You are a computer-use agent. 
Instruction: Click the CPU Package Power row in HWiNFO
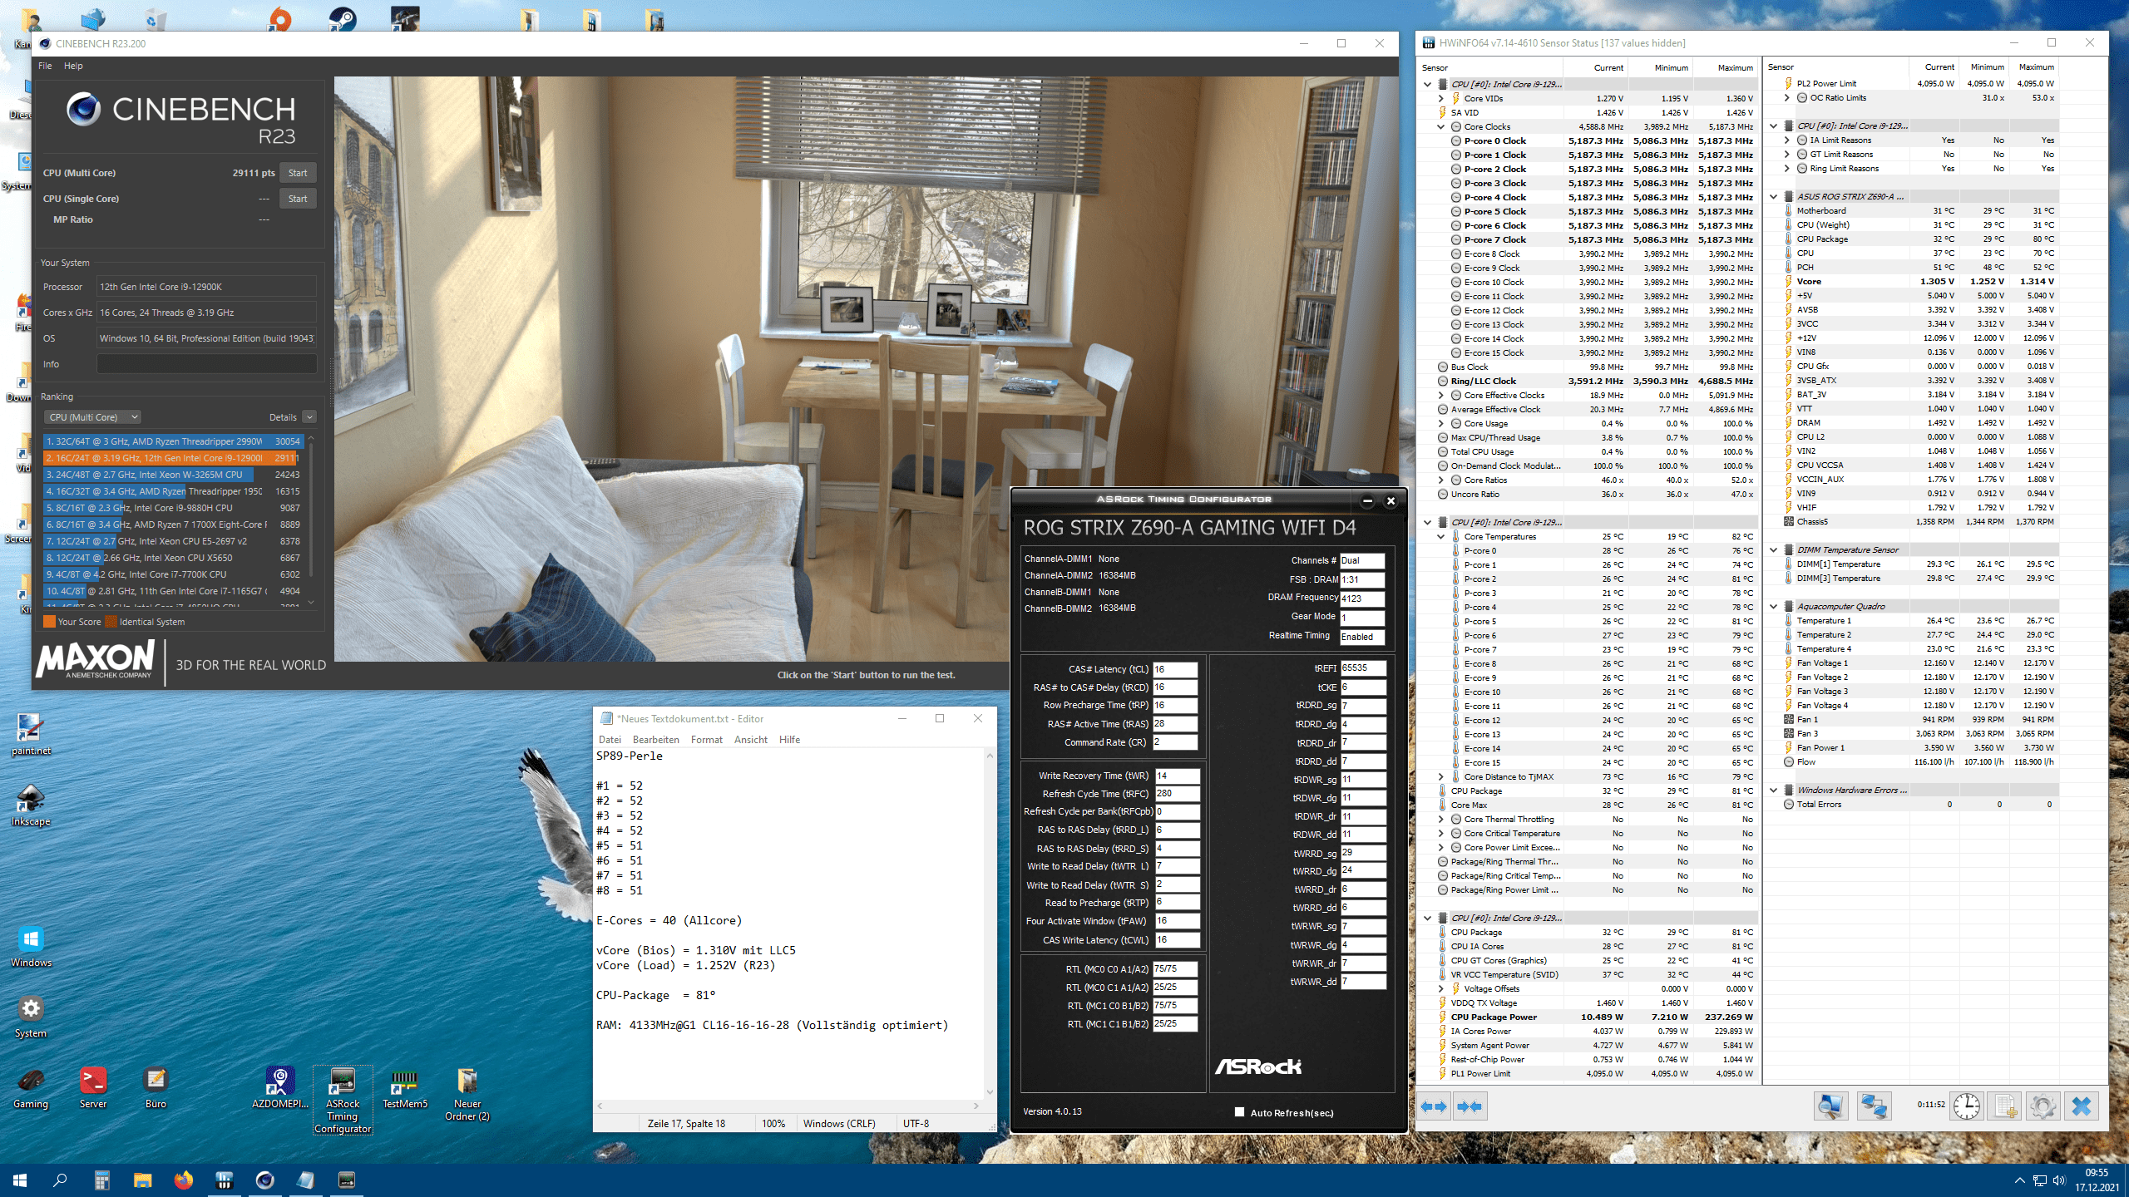(1588, 1017)
